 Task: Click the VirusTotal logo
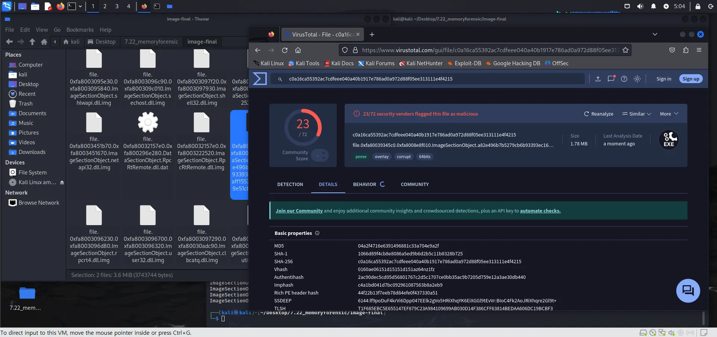[x=260, y=79]
